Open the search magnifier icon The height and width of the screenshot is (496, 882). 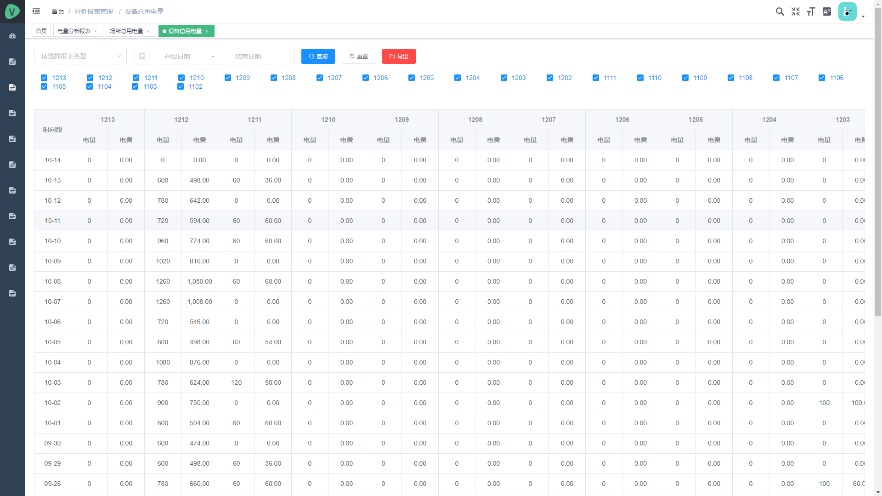coord(780,11)
